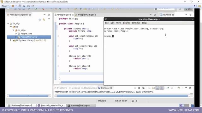Open a new console view dropdown
This screenshot has width=202, height=113.
(x=182, y=88)
